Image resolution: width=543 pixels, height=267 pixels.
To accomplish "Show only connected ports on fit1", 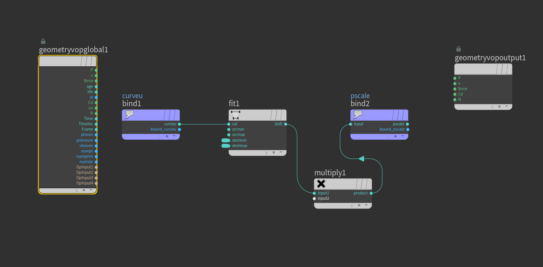I will click(x=273, y=152).
